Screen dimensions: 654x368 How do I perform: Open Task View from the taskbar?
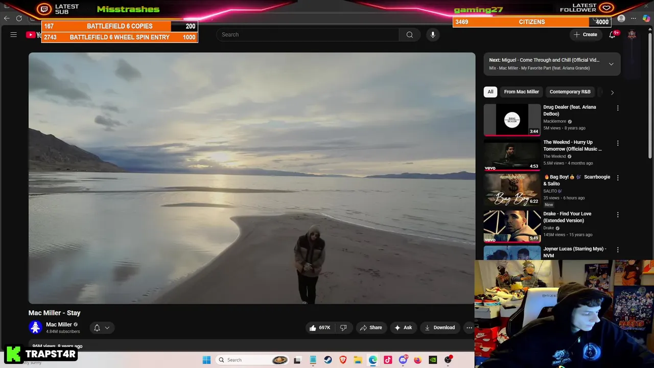click(x=297, y=360)
